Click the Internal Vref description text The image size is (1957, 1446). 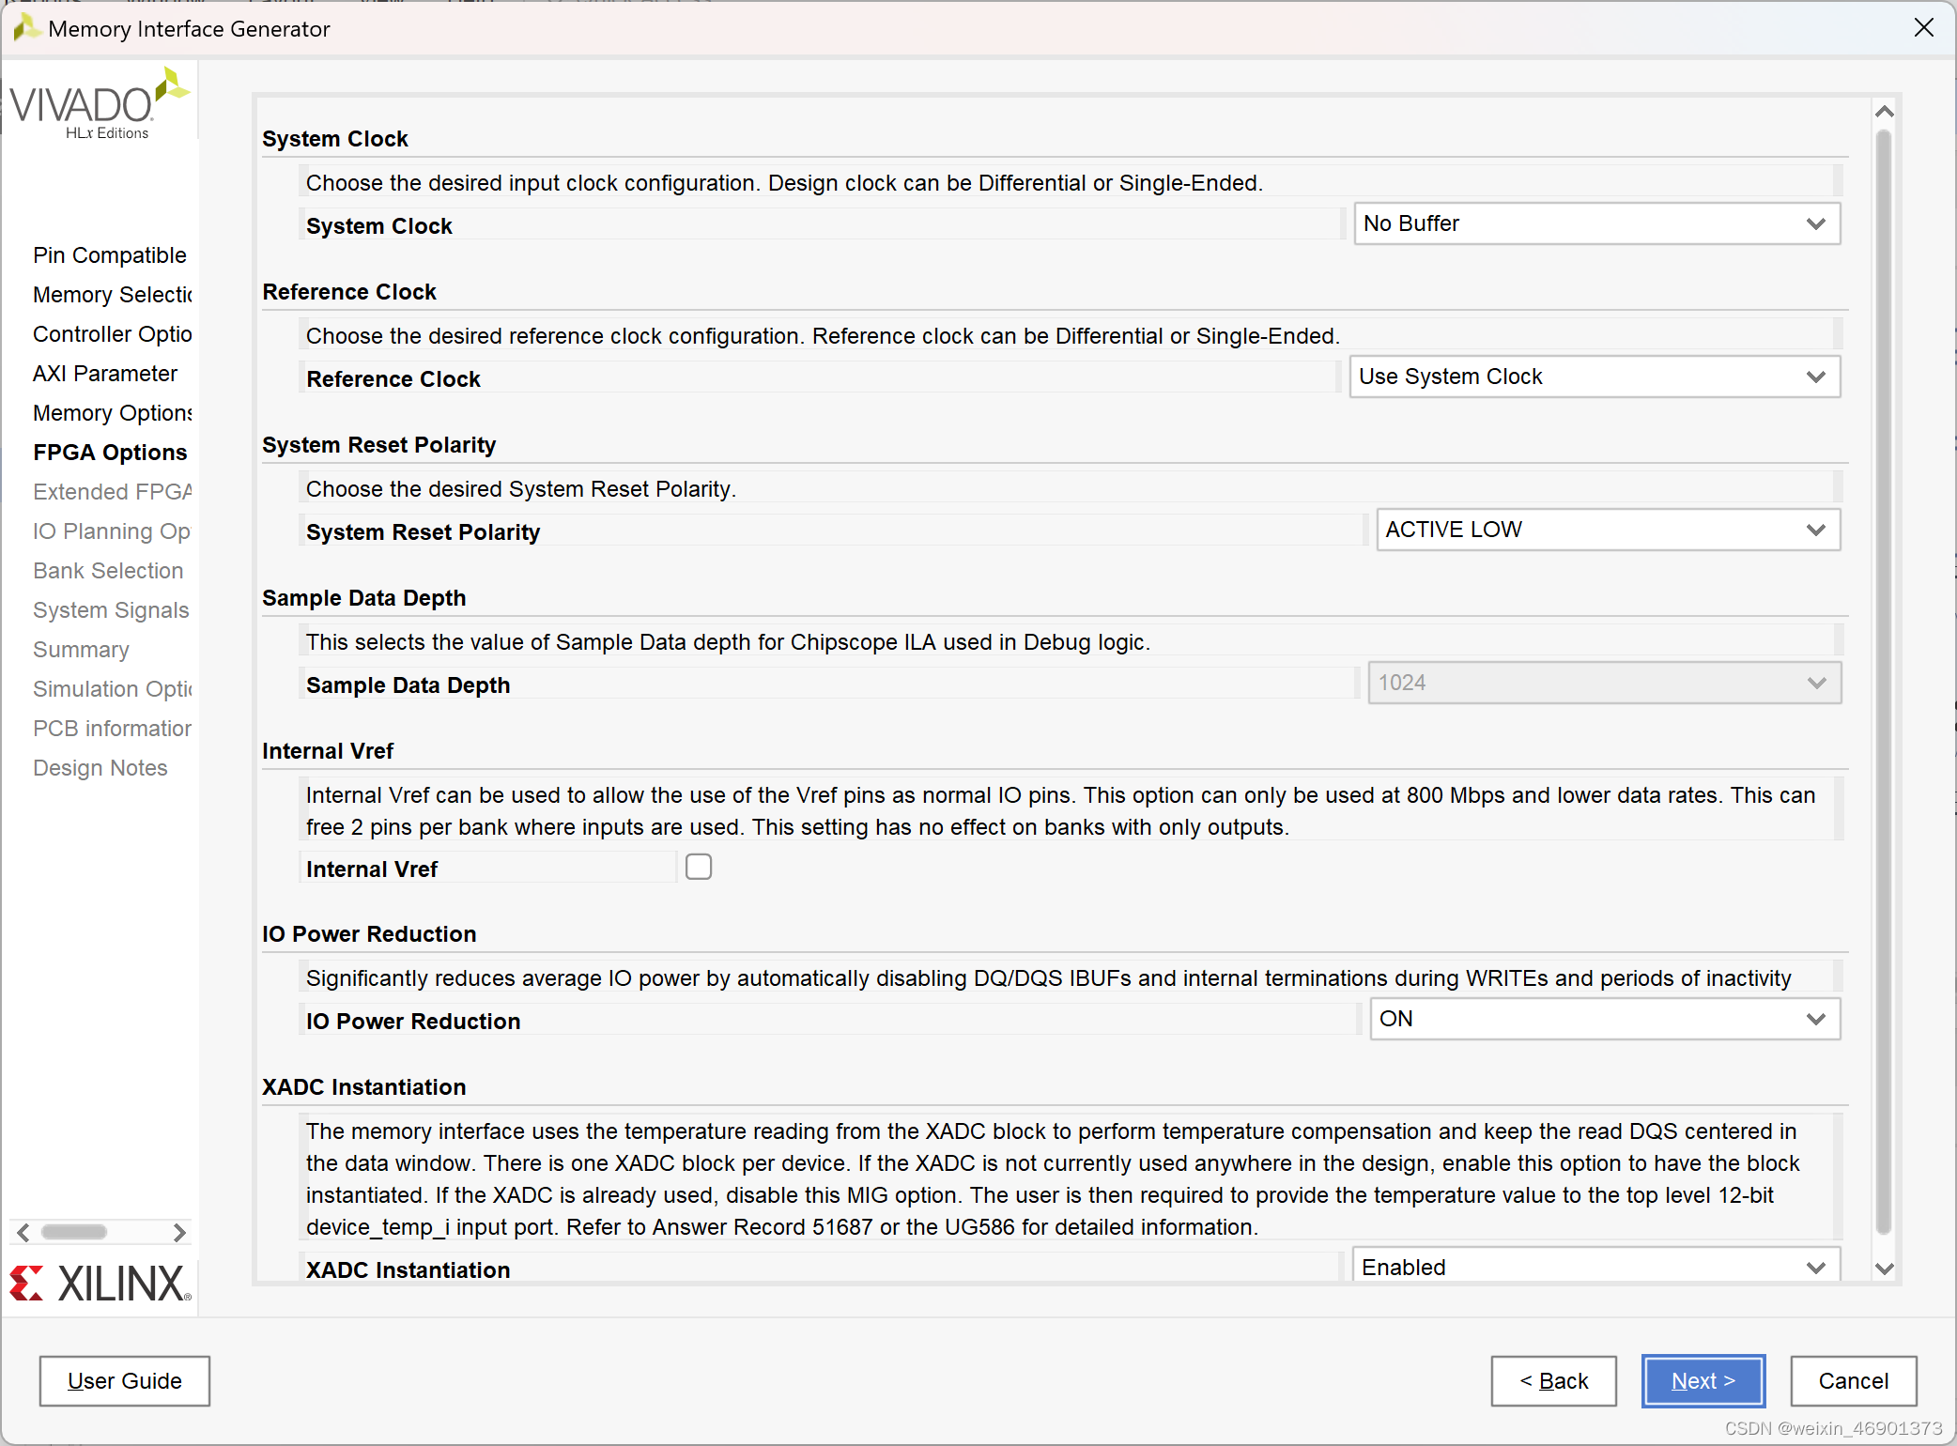(1061, 811)
